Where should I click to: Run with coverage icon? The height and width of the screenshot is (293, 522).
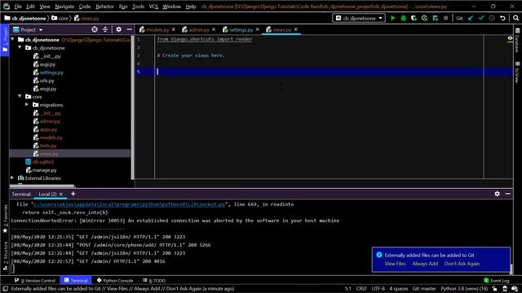(x=414, y=18)
